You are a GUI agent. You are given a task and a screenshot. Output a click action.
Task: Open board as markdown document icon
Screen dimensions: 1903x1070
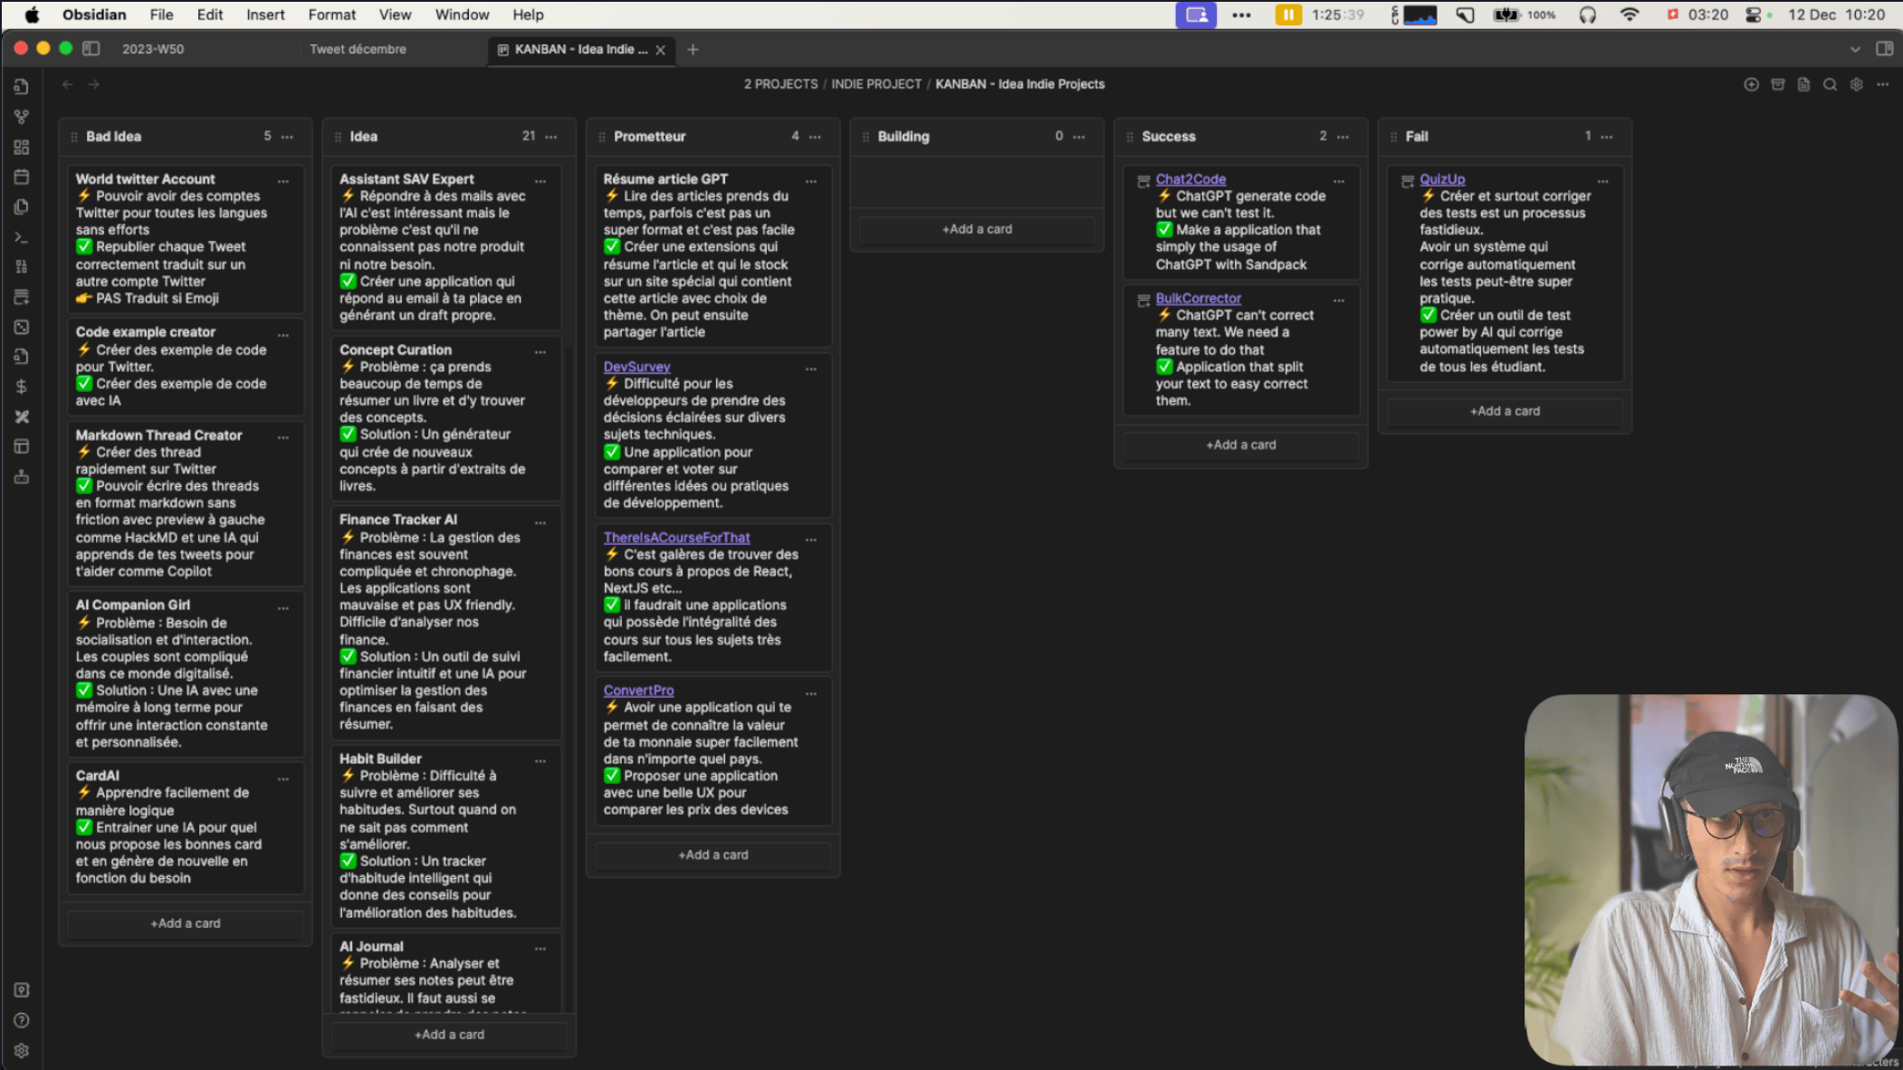[x=1803, y=84]
